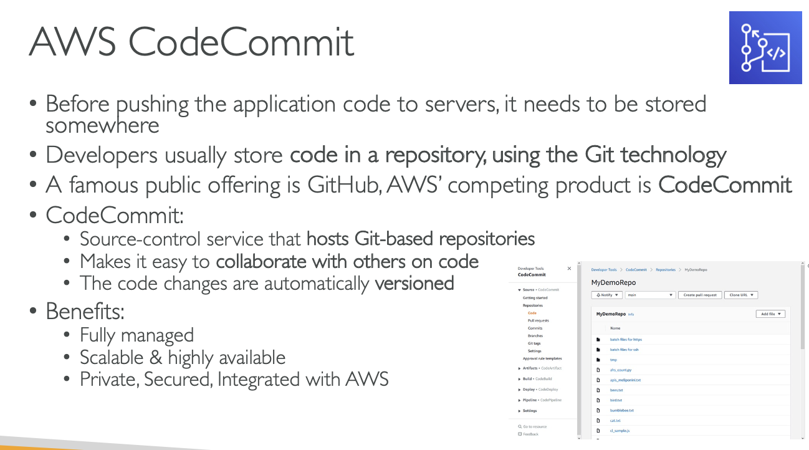Open the ahs_count.py file link
The width and height of the screenshot is (809, 450).
tap(620, 370)
